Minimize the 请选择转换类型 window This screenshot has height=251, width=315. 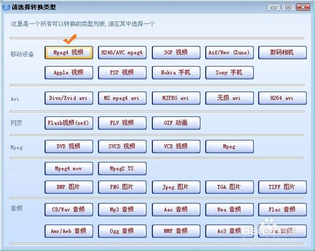[x=273, y=8]
